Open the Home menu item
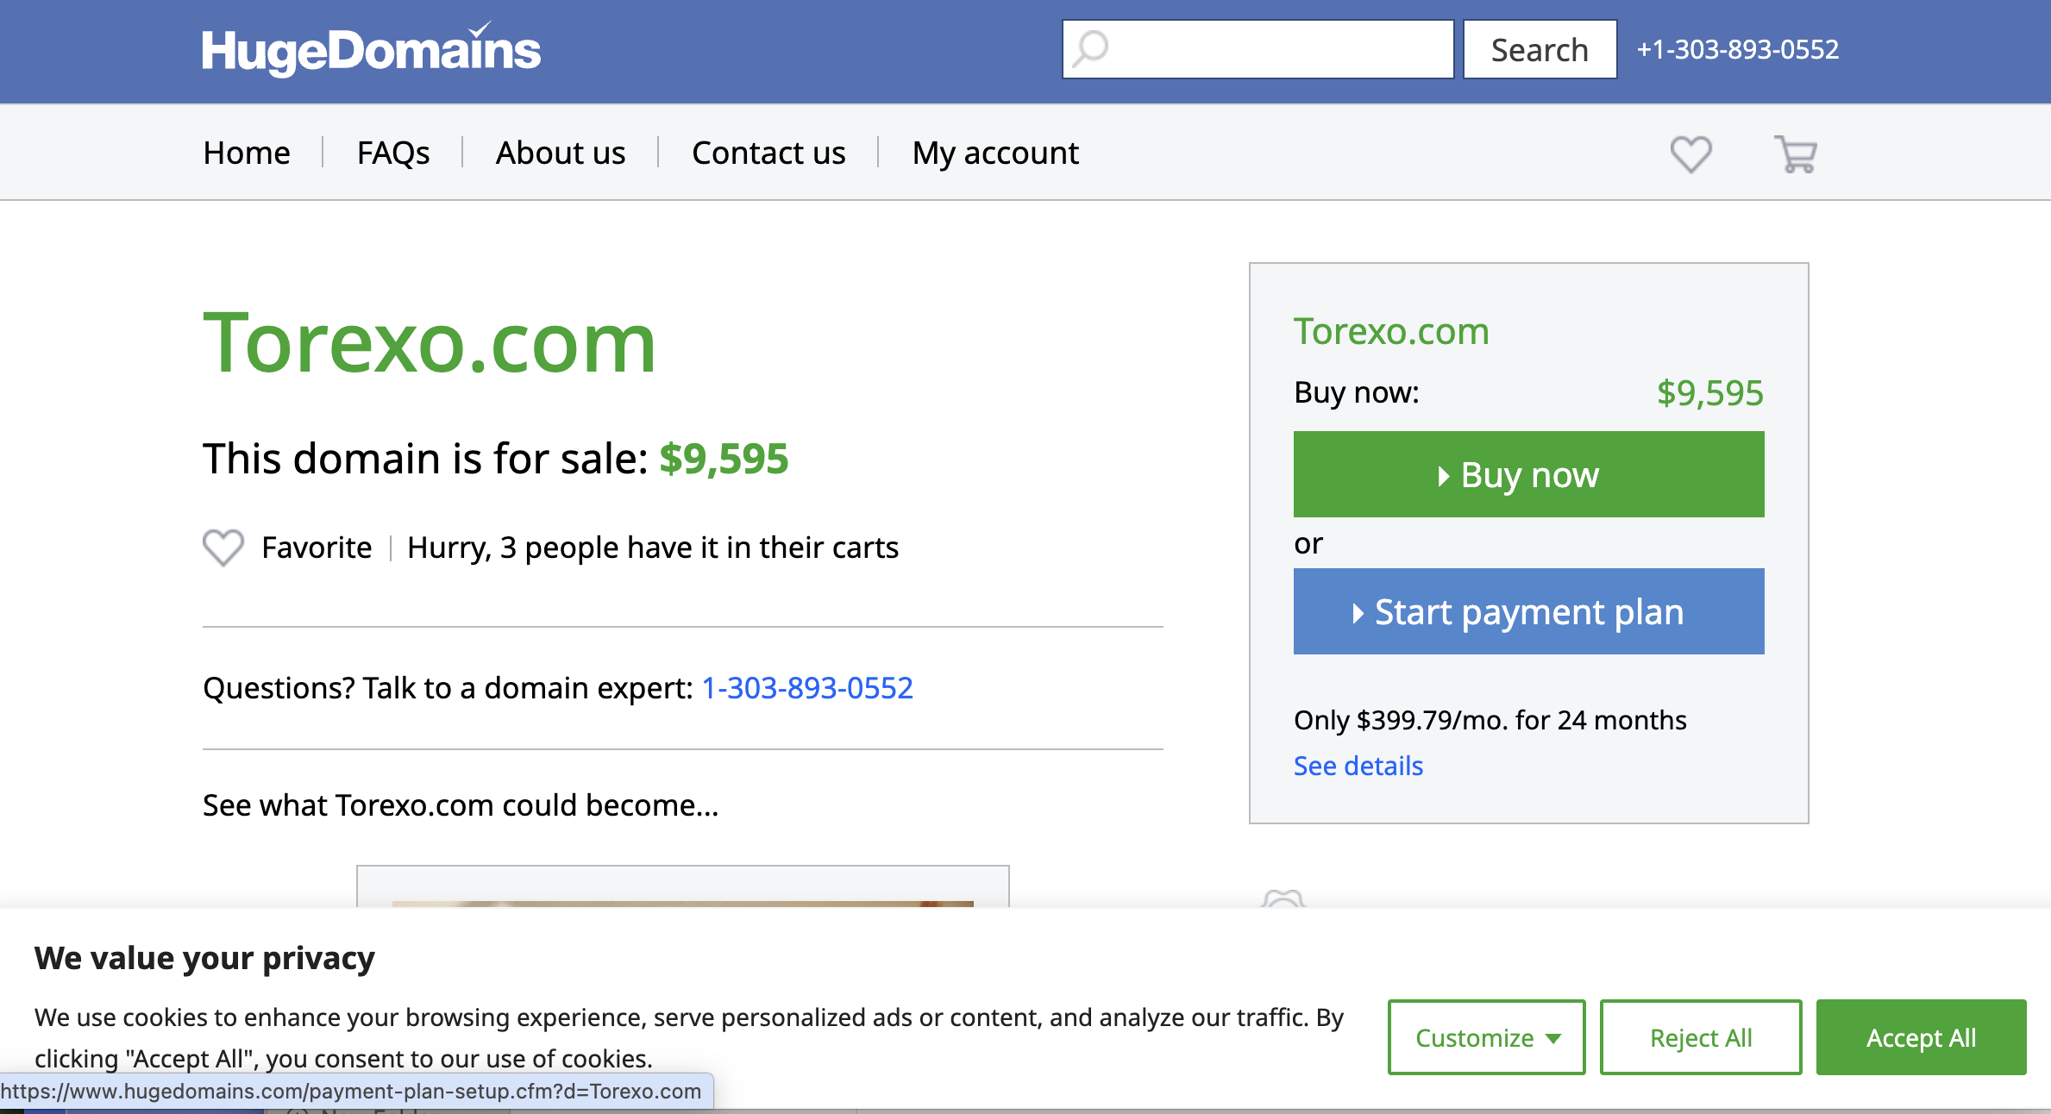 247,153
